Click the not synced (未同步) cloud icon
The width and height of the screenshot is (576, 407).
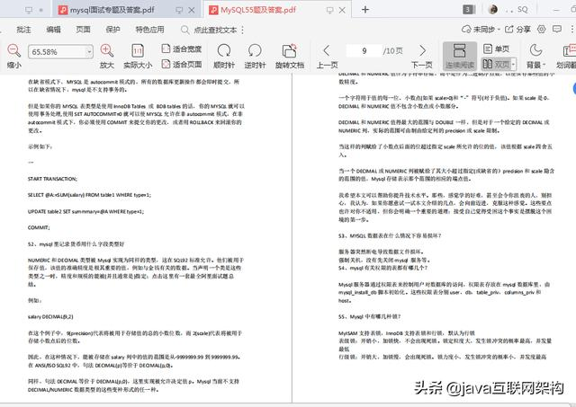point(466,29)
